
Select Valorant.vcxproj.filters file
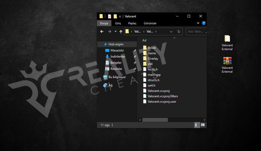(160, 96)
